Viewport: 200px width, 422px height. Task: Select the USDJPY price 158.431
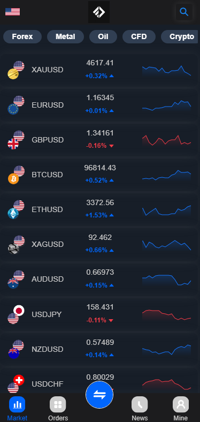(x=100, y=307)
